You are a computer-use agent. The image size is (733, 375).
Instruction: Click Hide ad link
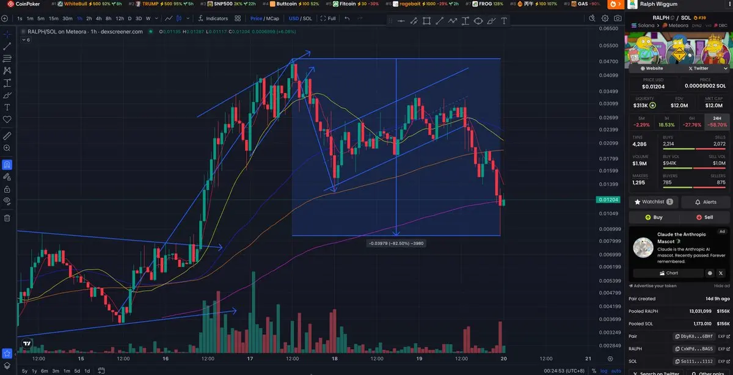pos(721,286)
